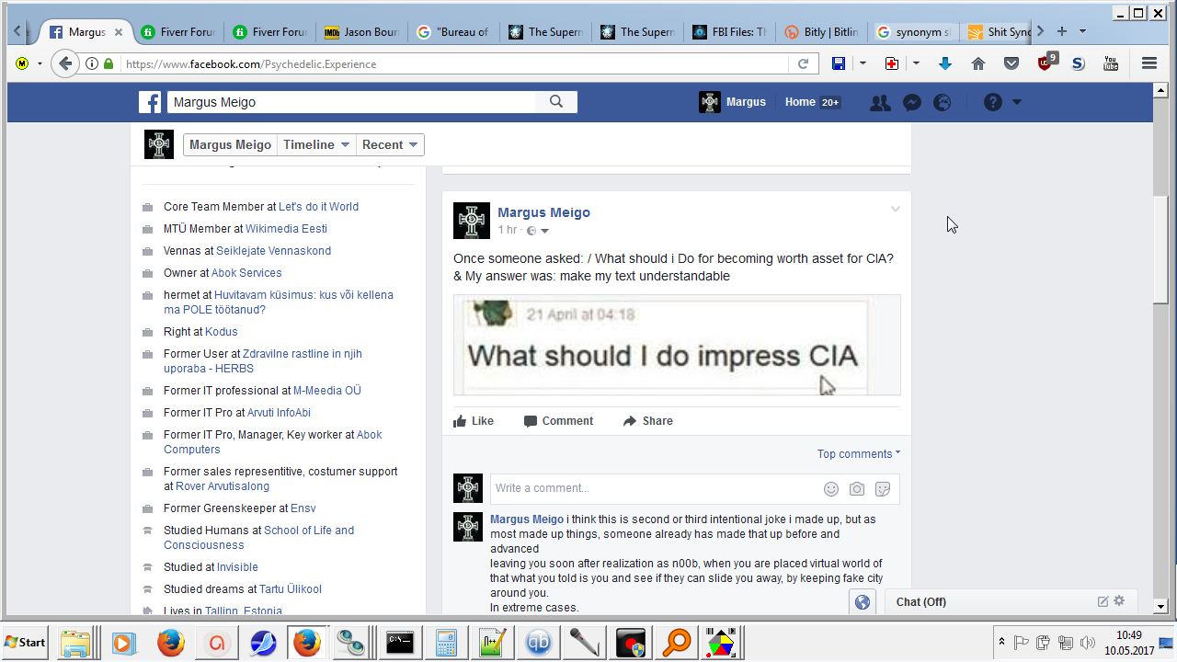Attach a photo to the comment
The image size is (1177, 662).
pyautogui.click(x=857, y=489)
